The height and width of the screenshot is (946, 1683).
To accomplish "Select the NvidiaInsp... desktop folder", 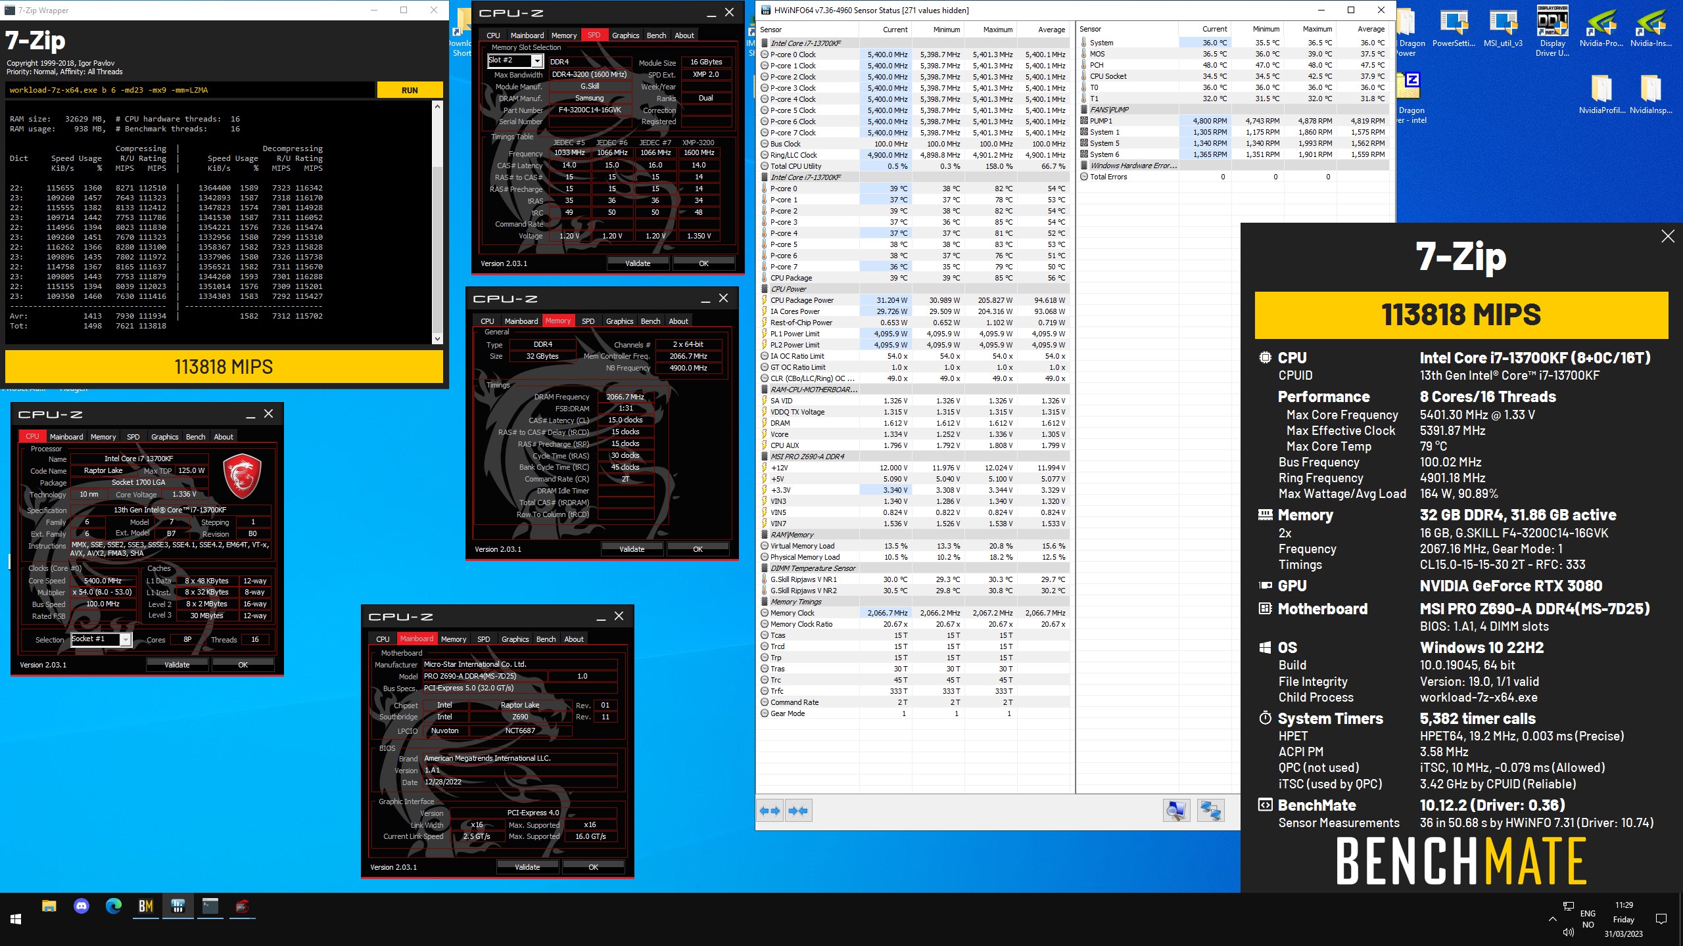I will [1651, 95].
